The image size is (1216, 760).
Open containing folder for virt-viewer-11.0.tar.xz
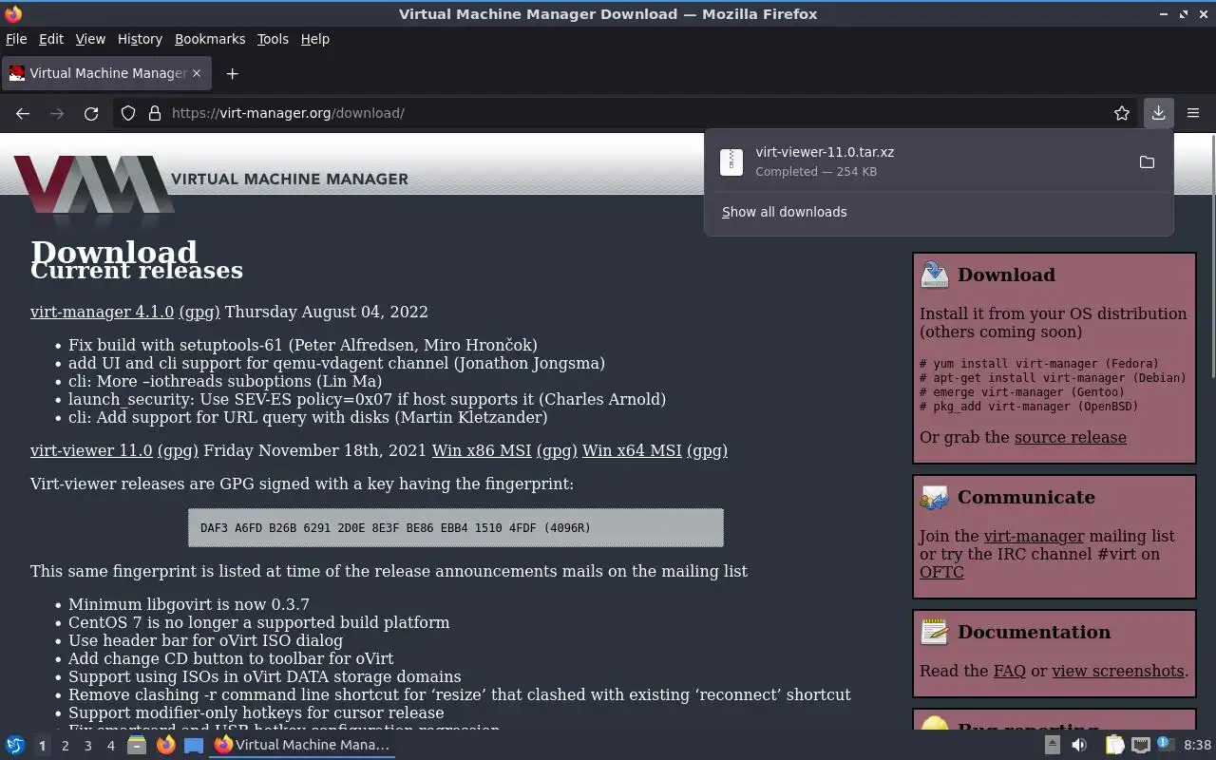point(1147,162)
